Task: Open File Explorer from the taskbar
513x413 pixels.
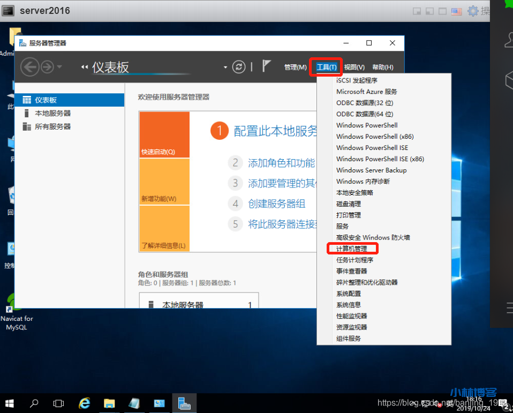Action: 109,403
